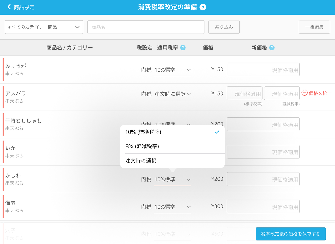The width and height of the screenshot is (335, 244).
Task: Click the 価格 column header
Action: pyautogui.click(x=208, y=48)
